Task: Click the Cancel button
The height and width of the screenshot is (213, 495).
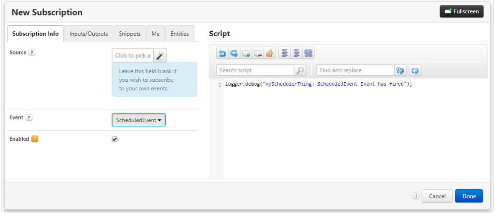Action: (436, 196)
